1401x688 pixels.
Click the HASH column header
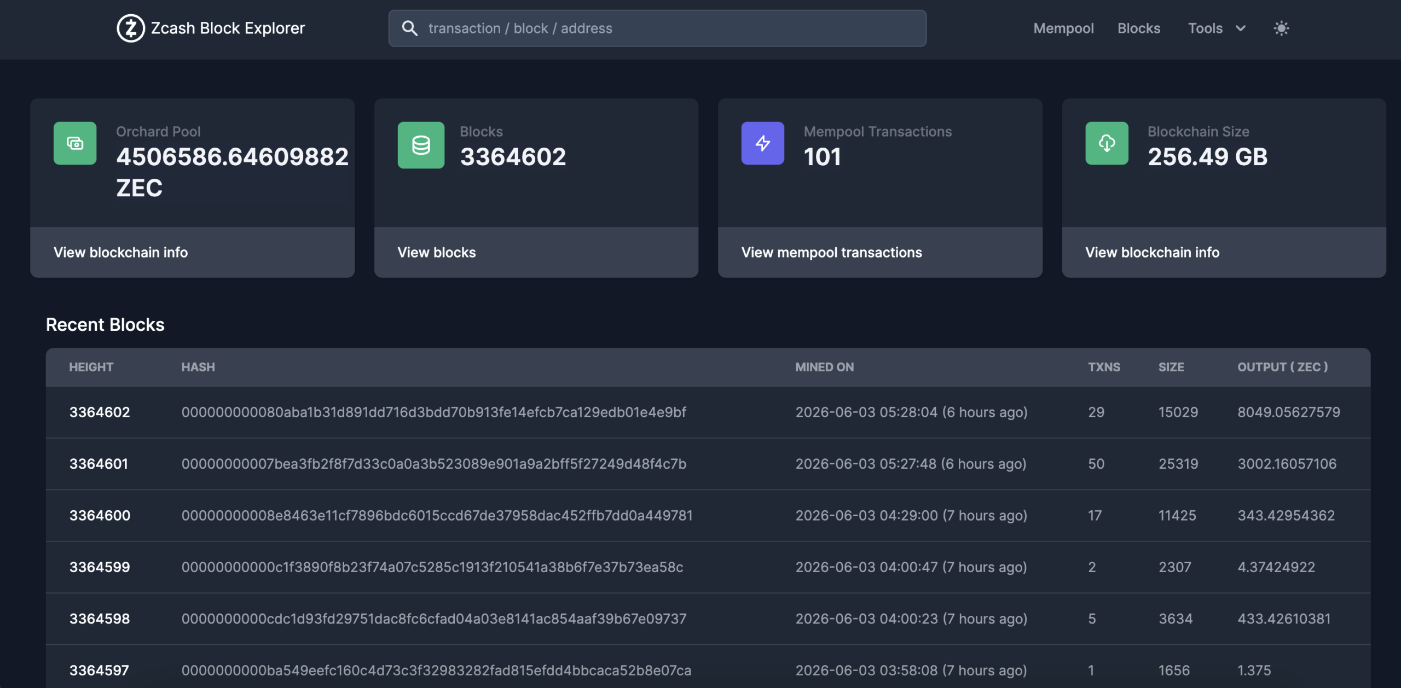coord(198,367)
